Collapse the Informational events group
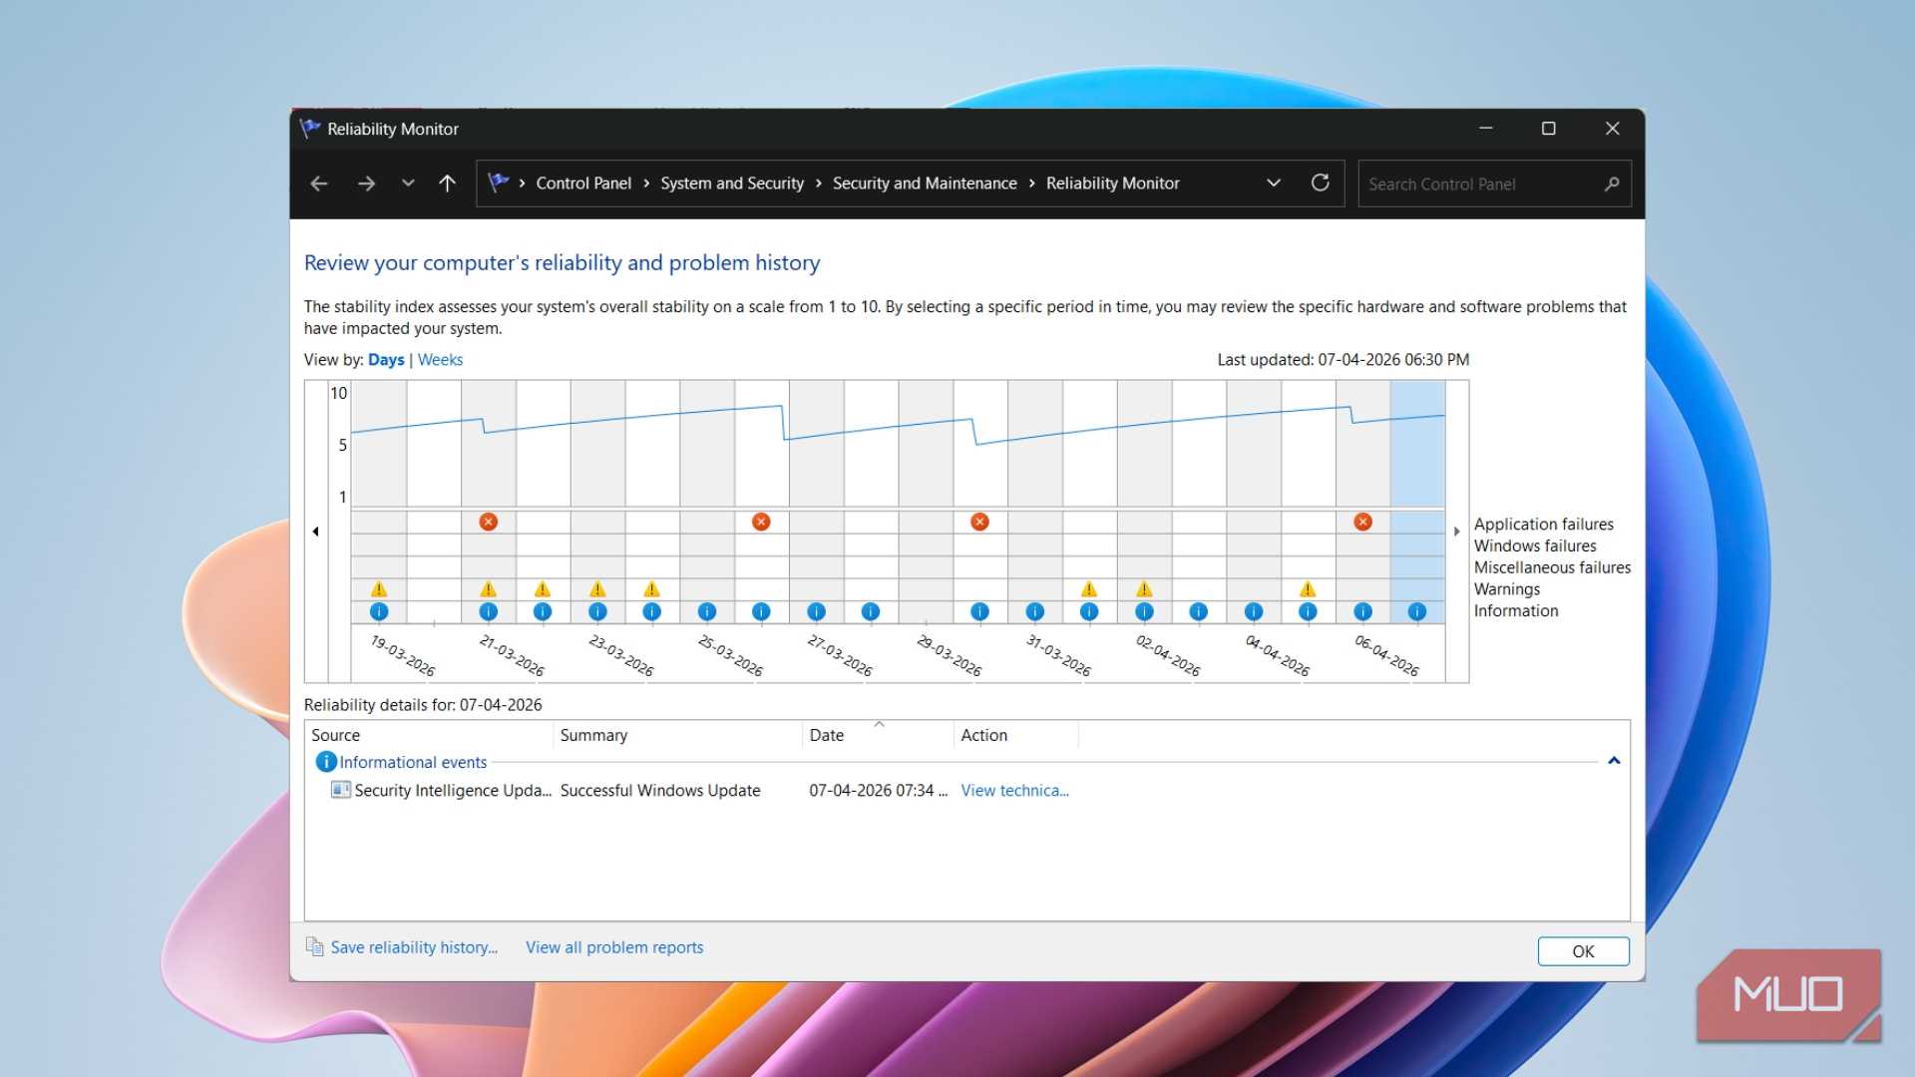This screenshot has height=1077, width=1915. [x=1614, y=761]
